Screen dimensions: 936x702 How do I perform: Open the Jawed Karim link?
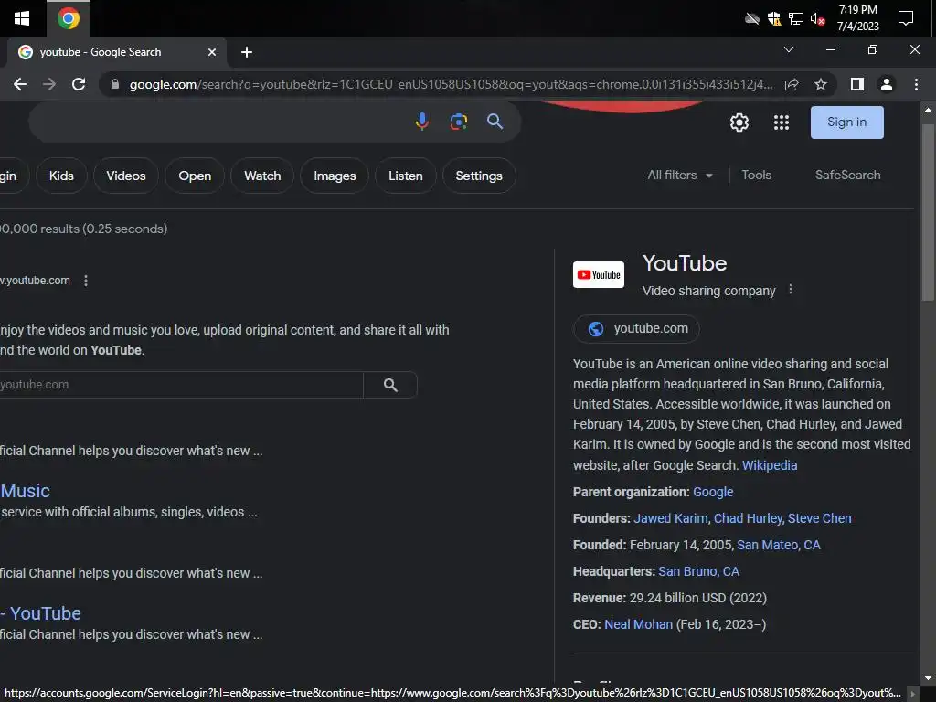pyautogui.click(x=670, y=518)
